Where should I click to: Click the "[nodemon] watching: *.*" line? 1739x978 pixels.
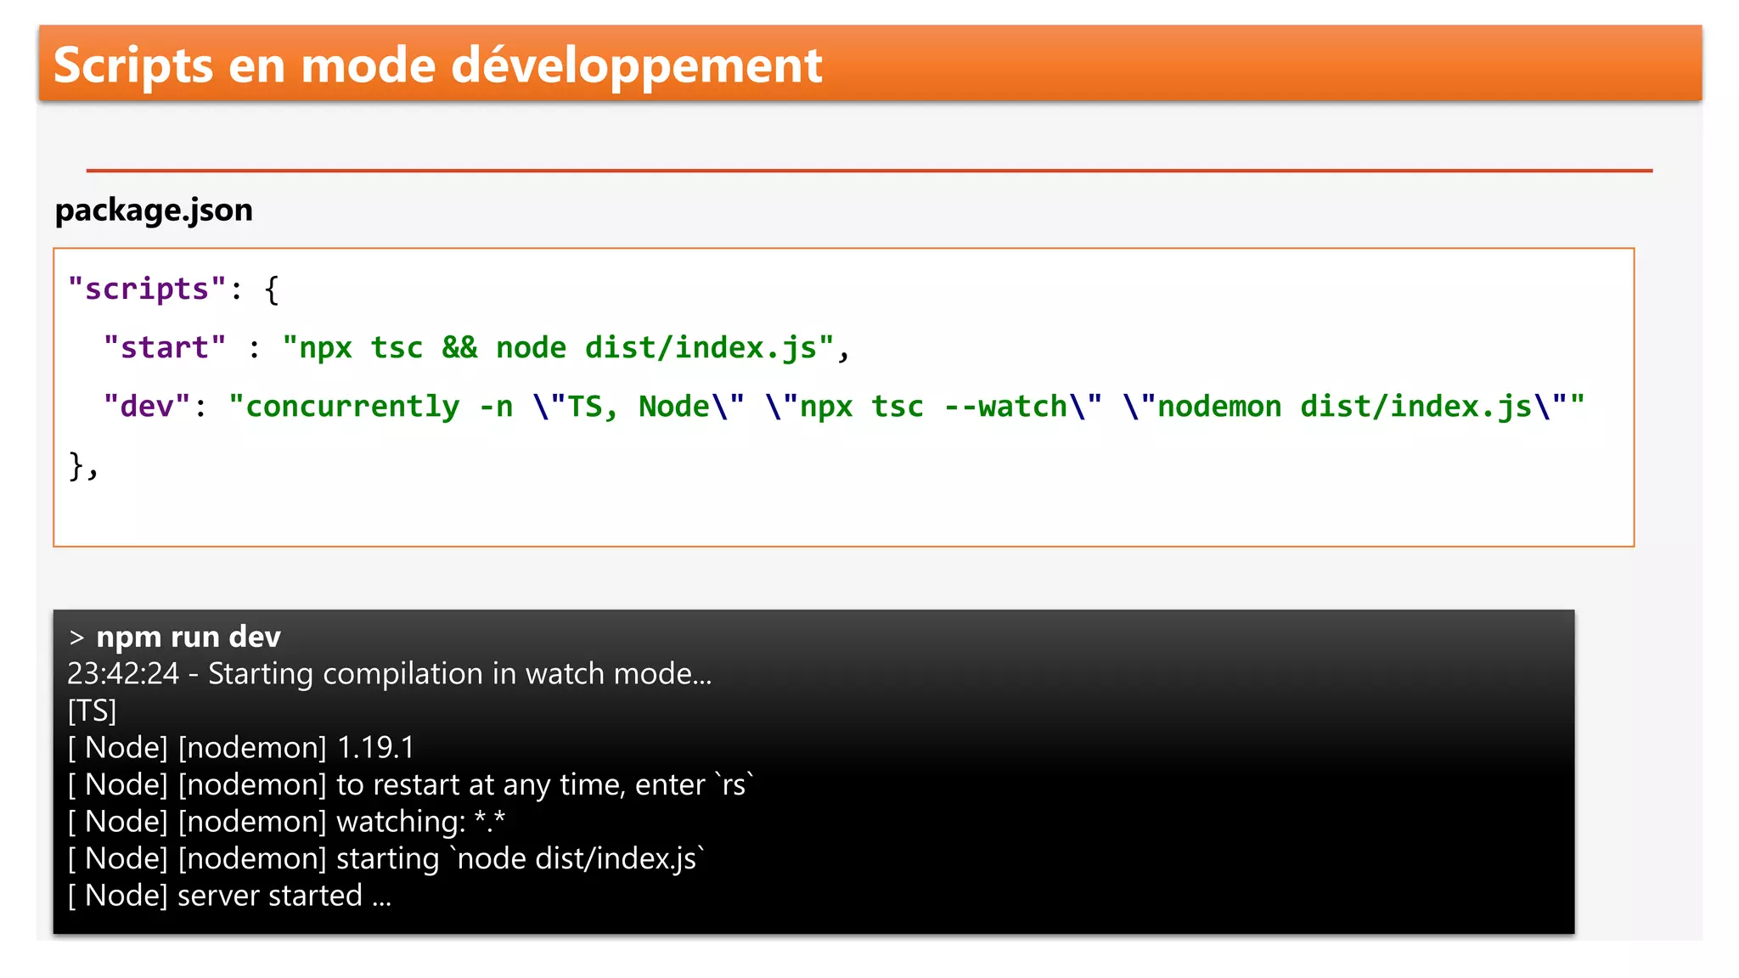tap(286, 821)
